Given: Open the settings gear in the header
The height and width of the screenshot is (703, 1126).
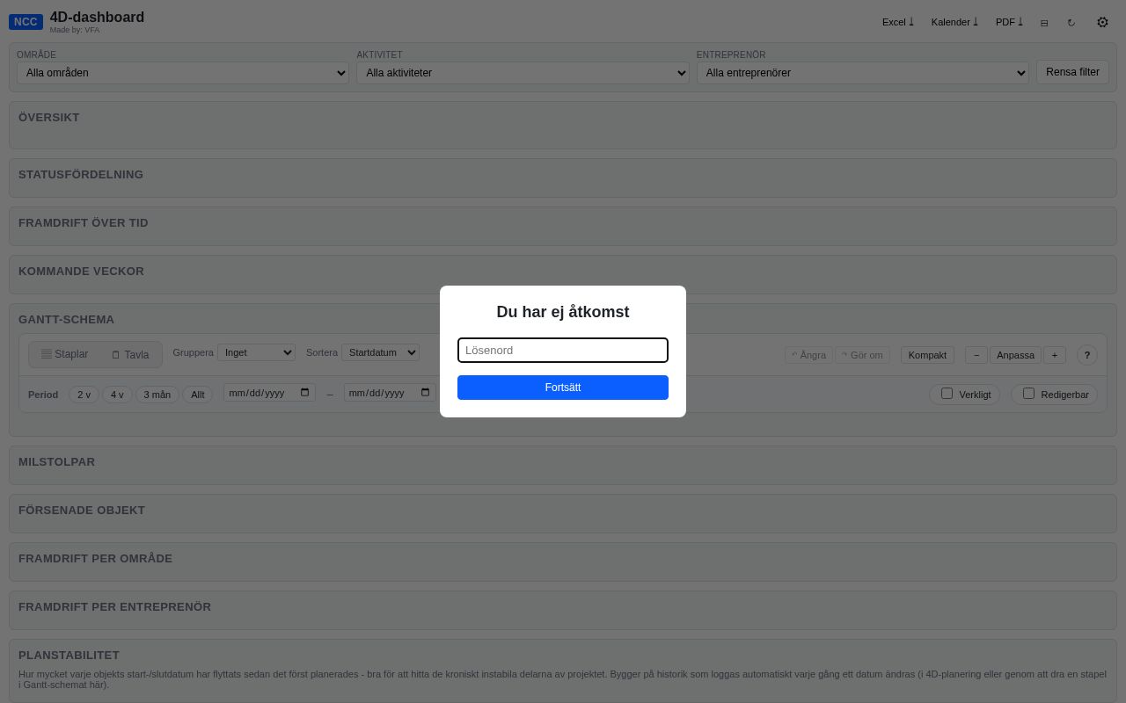Looking at the screenshot, I should click(x=1102, y=22).
